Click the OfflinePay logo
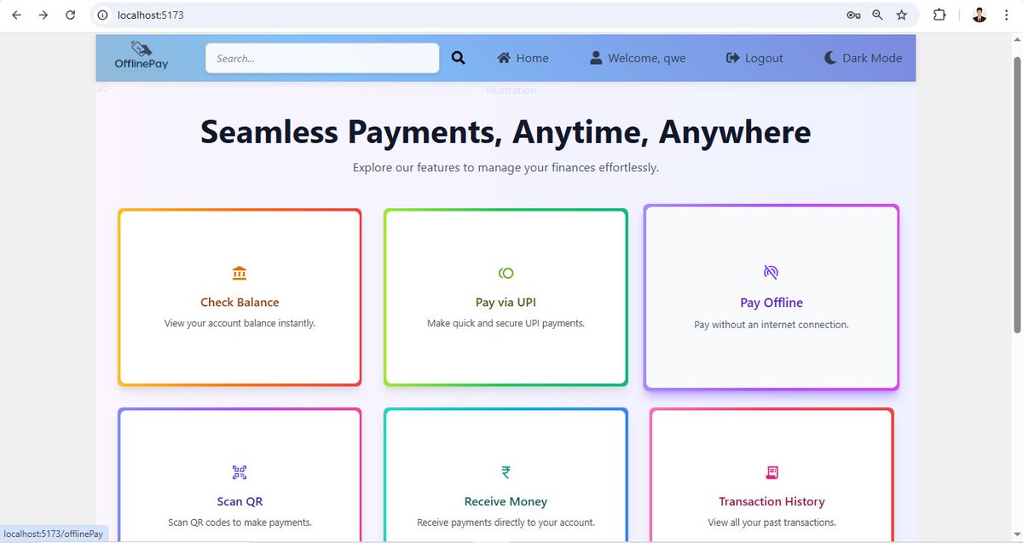This screenshot has width=1023, height=543. 142,57
